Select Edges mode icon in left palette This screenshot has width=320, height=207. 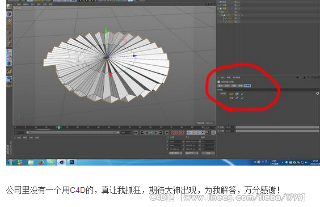10,38
